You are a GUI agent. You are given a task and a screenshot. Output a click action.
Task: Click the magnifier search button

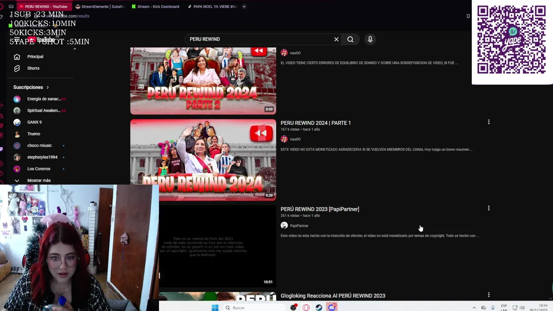[x=350, y=39]
